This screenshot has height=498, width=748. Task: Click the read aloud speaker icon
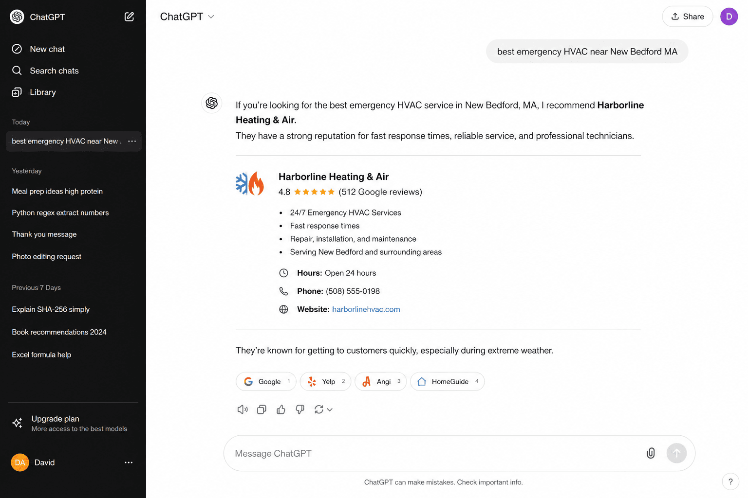click(243, 409)
